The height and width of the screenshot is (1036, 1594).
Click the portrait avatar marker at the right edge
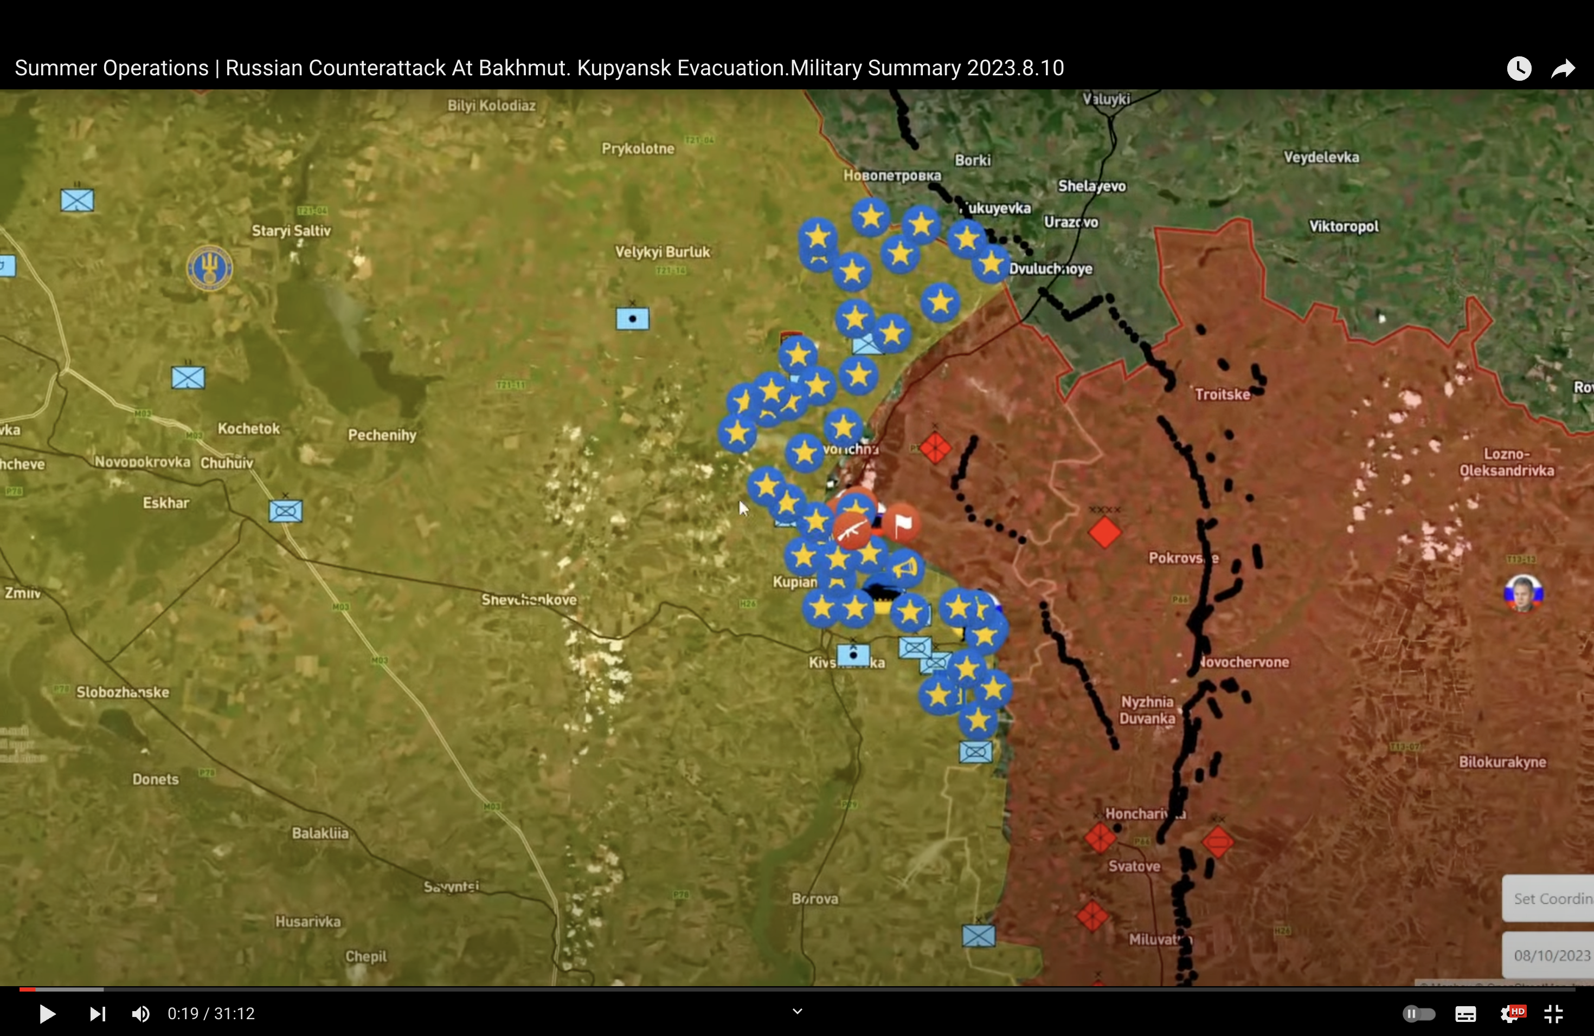tap(1523, 594)
